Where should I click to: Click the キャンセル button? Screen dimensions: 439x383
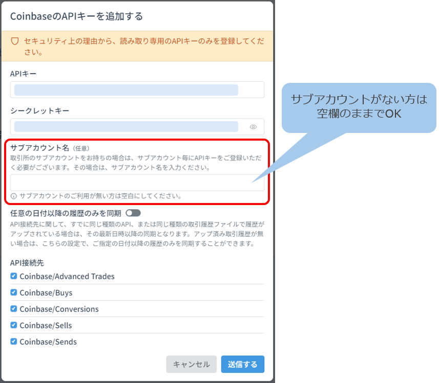coord(191,364)
